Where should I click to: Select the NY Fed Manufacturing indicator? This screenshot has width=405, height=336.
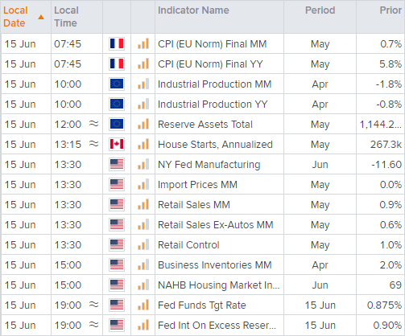coord(209,165)
